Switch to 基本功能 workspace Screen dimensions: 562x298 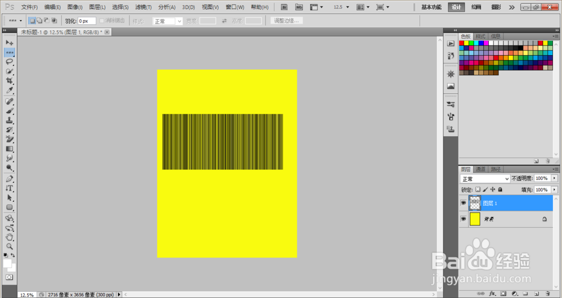[431, 7]
